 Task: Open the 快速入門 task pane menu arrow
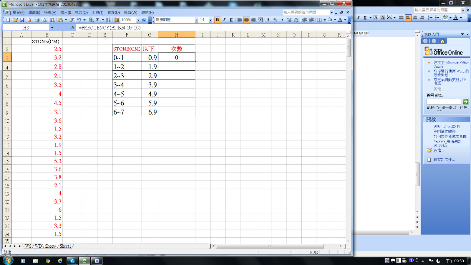pyautogui.click(x=462, y=34)
